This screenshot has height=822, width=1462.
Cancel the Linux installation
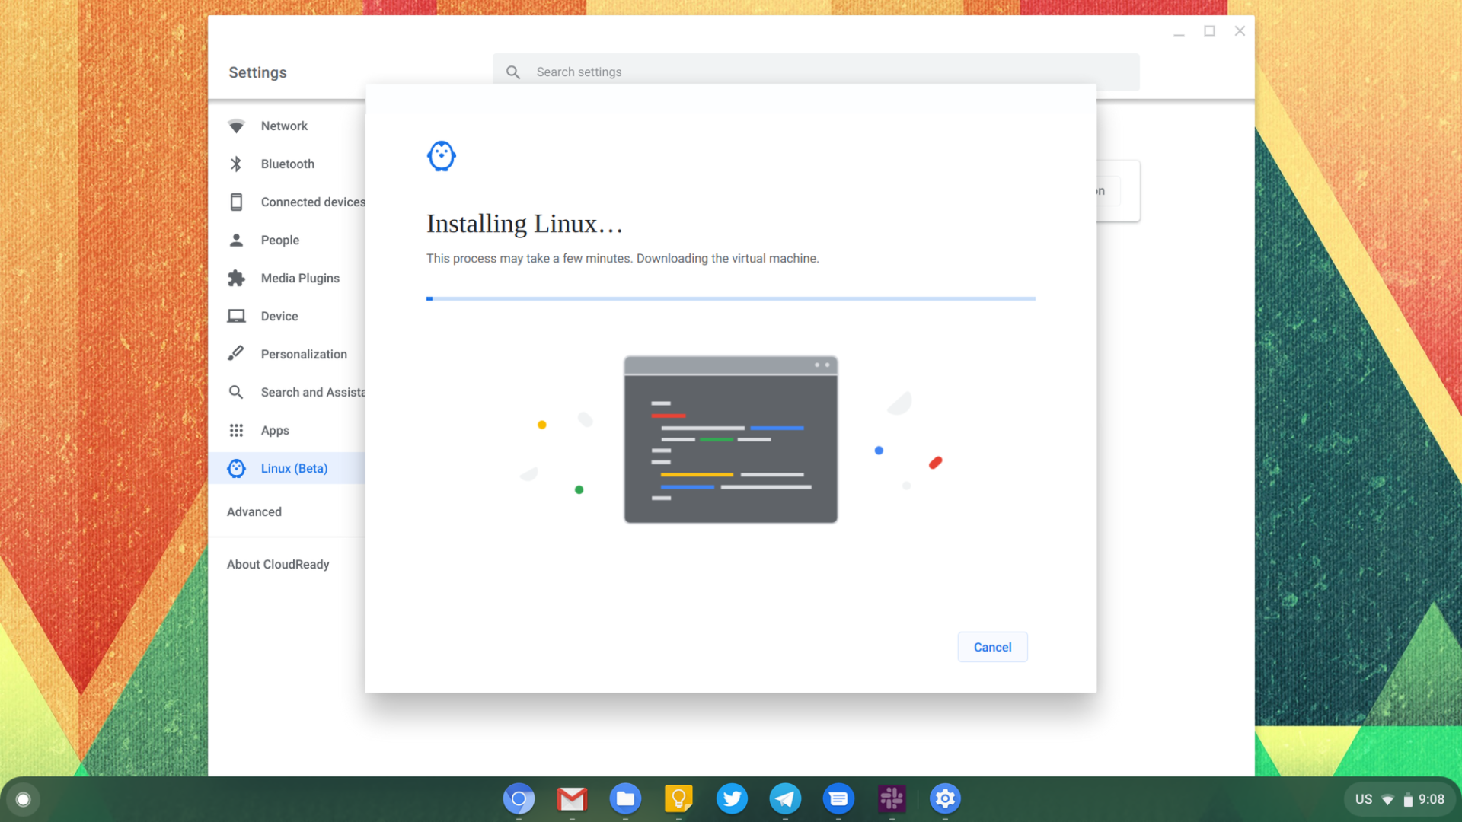[992, 646]
